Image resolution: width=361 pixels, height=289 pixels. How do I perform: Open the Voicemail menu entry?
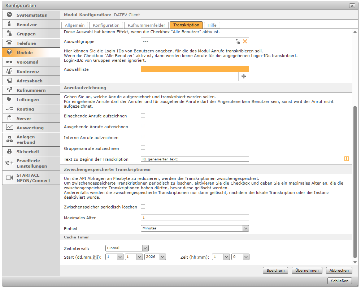click(31, 62)
